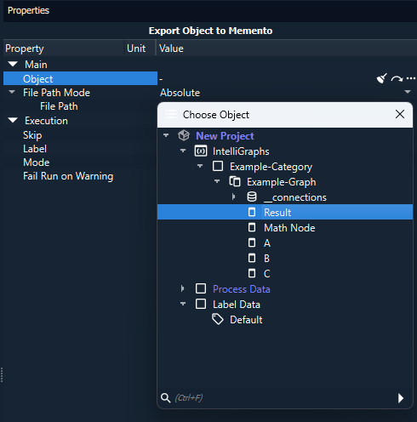Collapse the Example-Graph tree node

[x=217, y=181]
